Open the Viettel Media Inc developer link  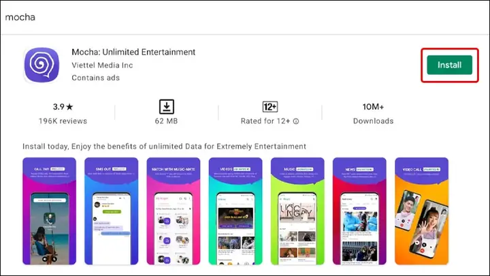(x=102, y=65)
